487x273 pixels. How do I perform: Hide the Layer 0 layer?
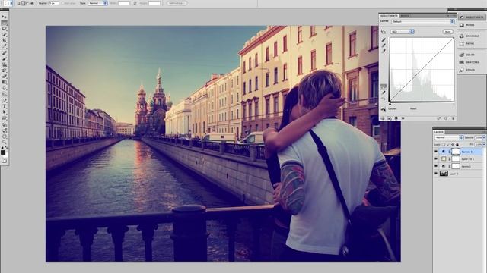pos(436,173)
